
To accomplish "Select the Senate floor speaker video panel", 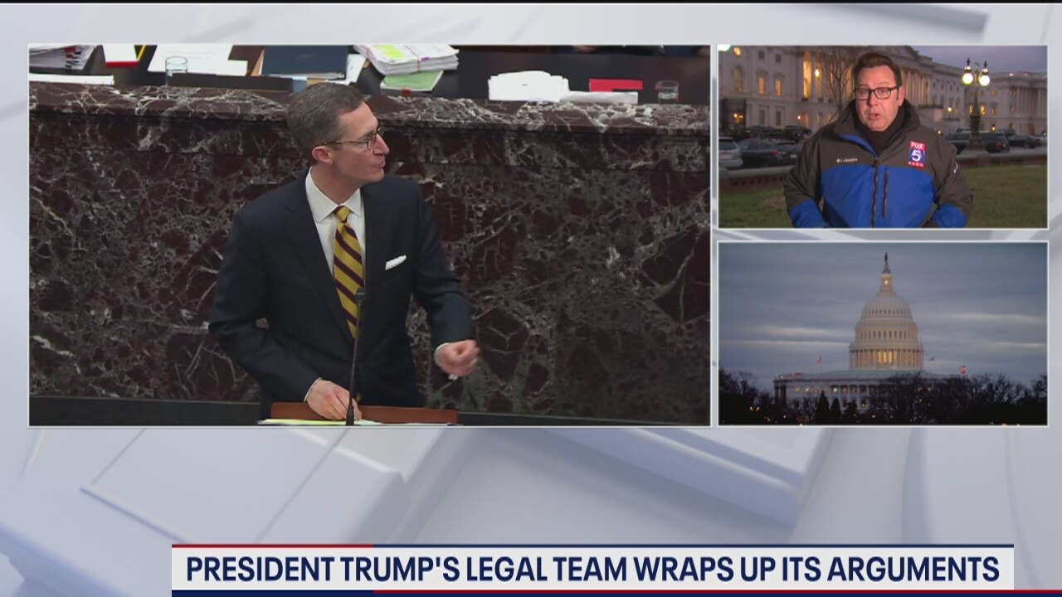I will (369, 235).
